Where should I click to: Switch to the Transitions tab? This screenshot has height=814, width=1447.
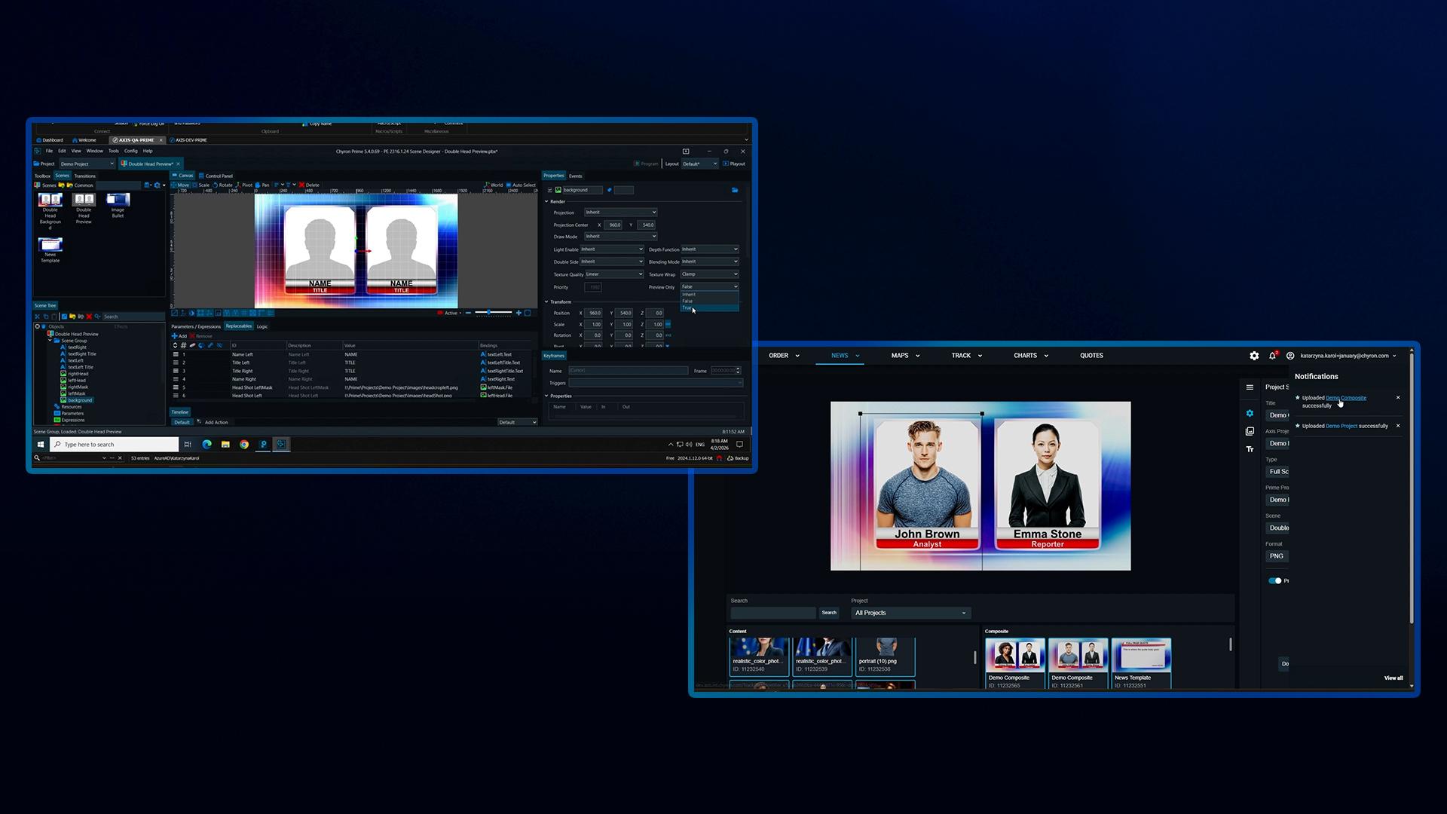pyautogui.click(x=85, y=176)
